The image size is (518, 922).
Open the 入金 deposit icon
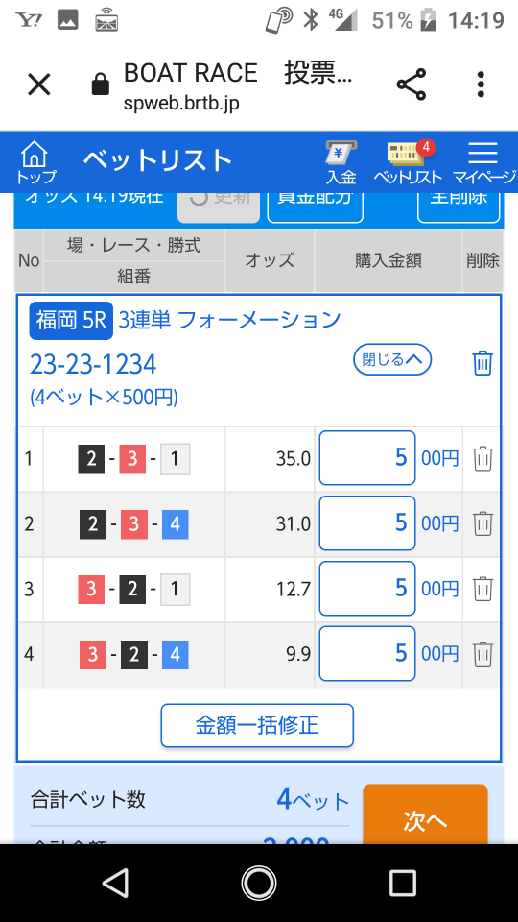click(341, 162)
